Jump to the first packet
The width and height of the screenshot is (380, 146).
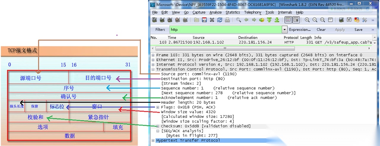click(269, 20)
